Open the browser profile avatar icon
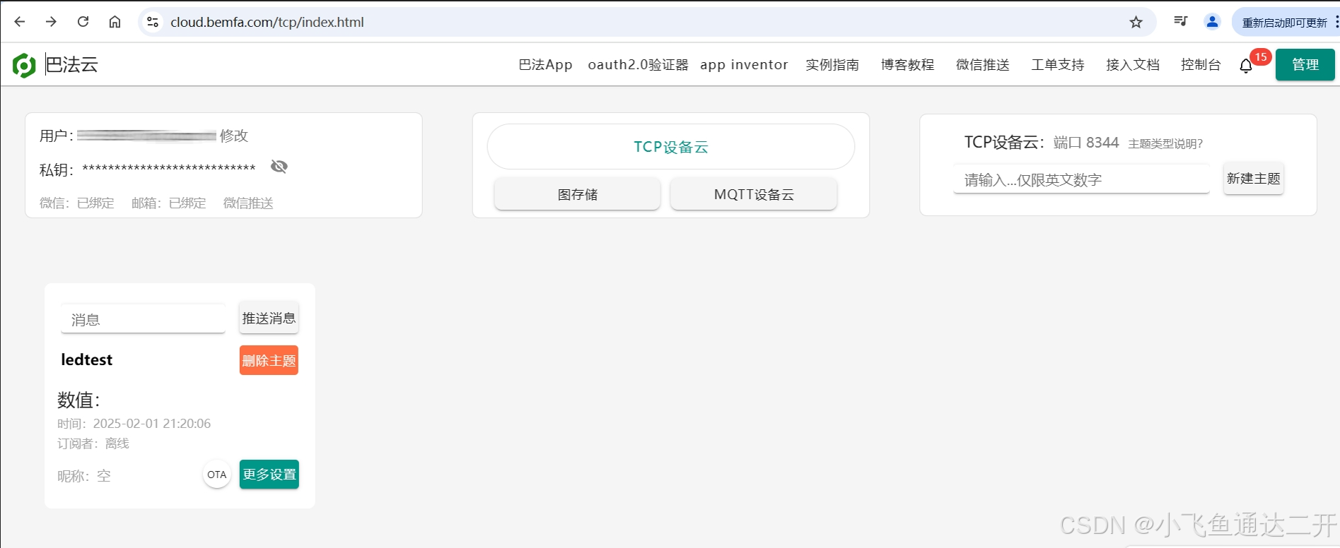This screenshot has height=548, width=1340. pos(1212,22)
